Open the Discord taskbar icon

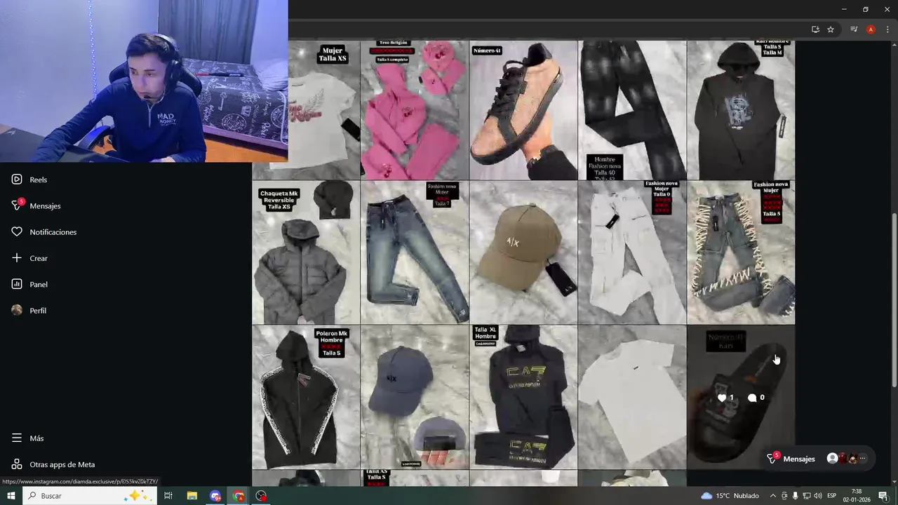(x=215, y=496)
